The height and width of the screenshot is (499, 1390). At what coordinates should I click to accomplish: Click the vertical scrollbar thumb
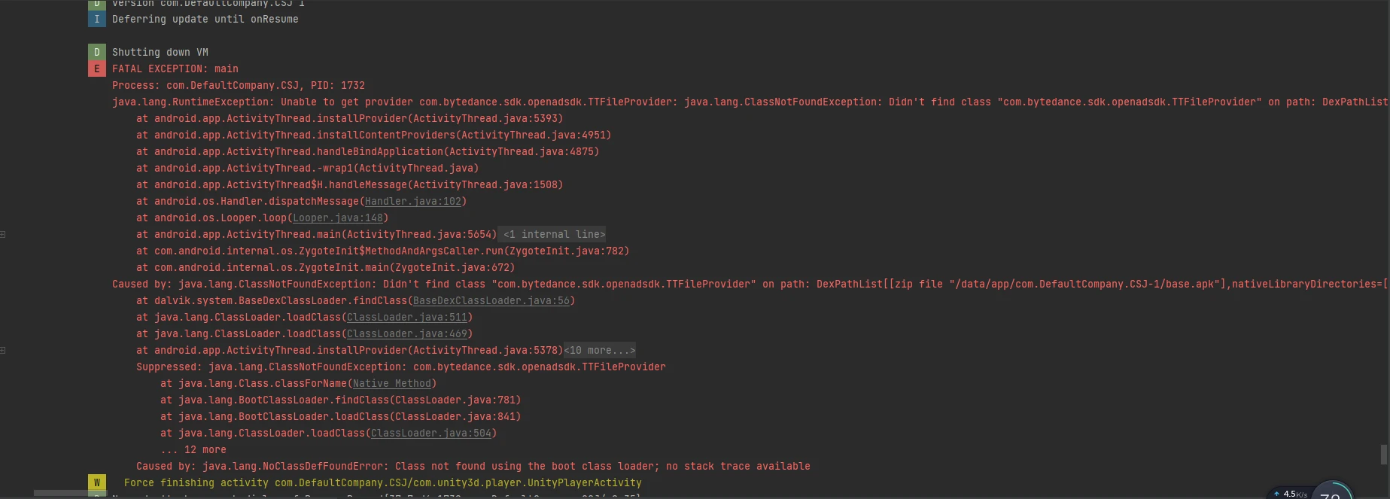[1383, 454]
